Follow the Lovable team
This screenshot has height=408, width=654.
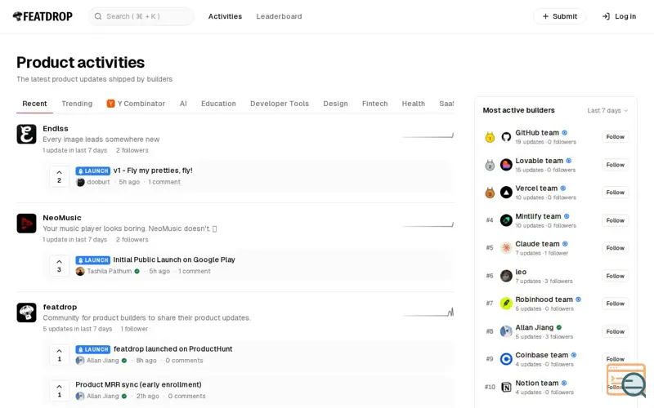[x=616, y=165]
